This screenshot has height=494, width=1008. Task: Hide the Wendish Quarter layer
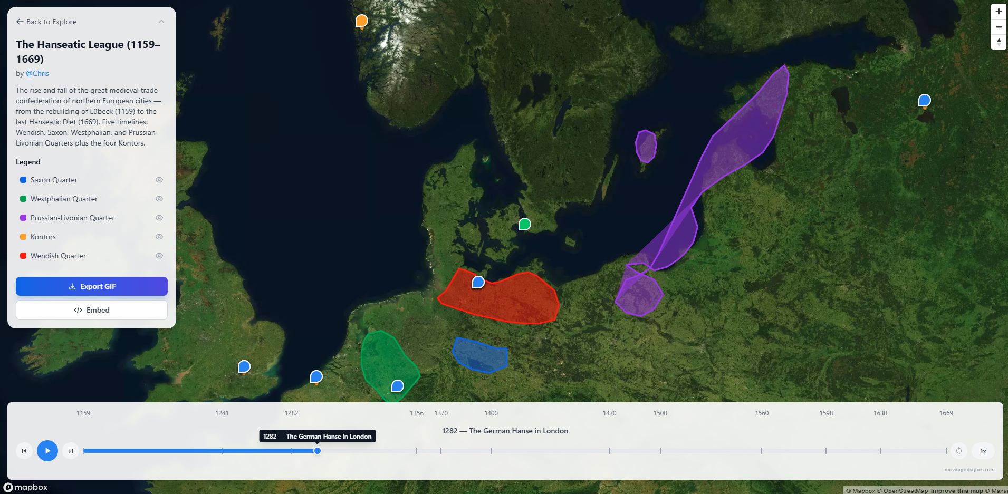(159, 256)
